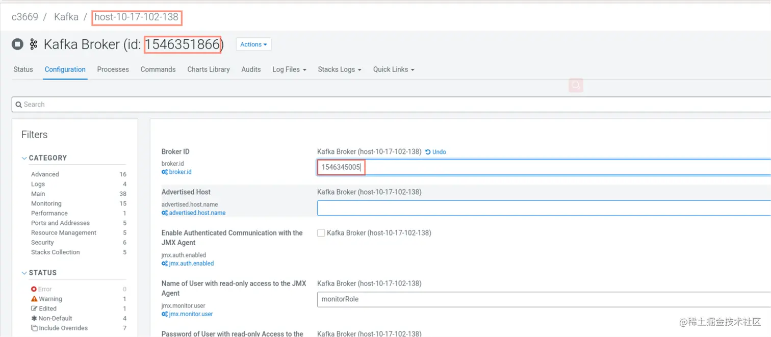
Task: Click gear icon next to jmx.monitor.user
Action: [x=165, y=314]
